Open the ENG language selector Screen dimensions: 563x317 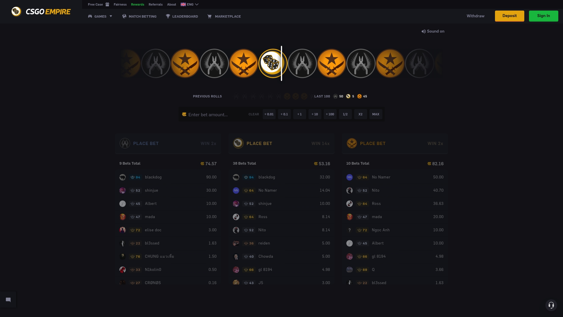pos(189,4)
